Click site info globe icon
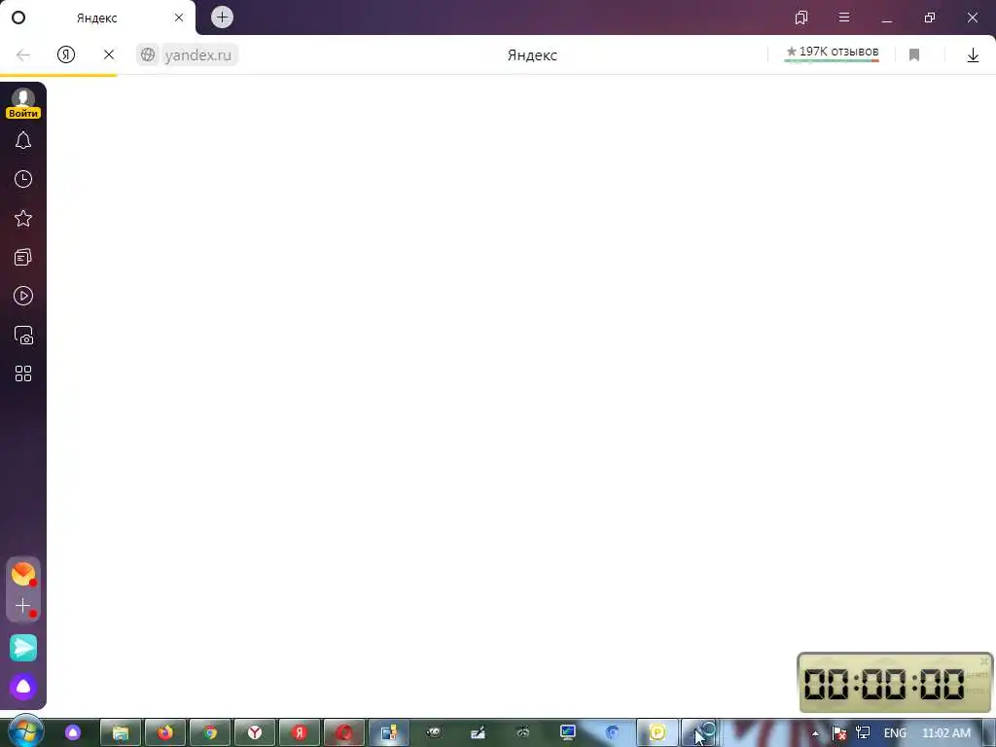Viewport: 996px width, 747px height. coord(148,54)
